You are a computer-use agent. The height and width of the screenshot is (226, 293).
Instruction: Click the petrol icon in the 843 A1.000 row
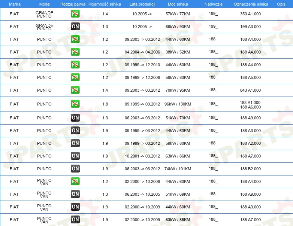coord(75,90)
